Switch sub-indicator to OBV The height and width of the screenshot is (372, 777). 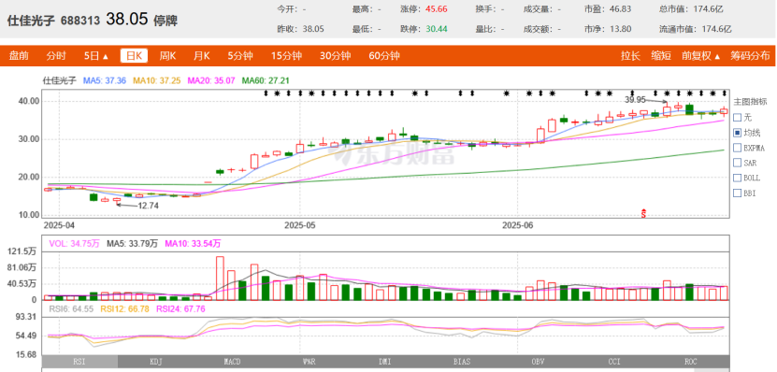[538, 362]
